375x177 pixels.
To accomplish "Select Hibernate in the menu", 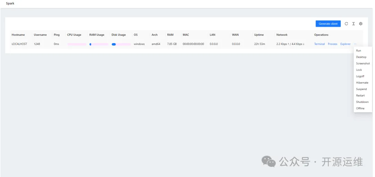I will point(362,83).
